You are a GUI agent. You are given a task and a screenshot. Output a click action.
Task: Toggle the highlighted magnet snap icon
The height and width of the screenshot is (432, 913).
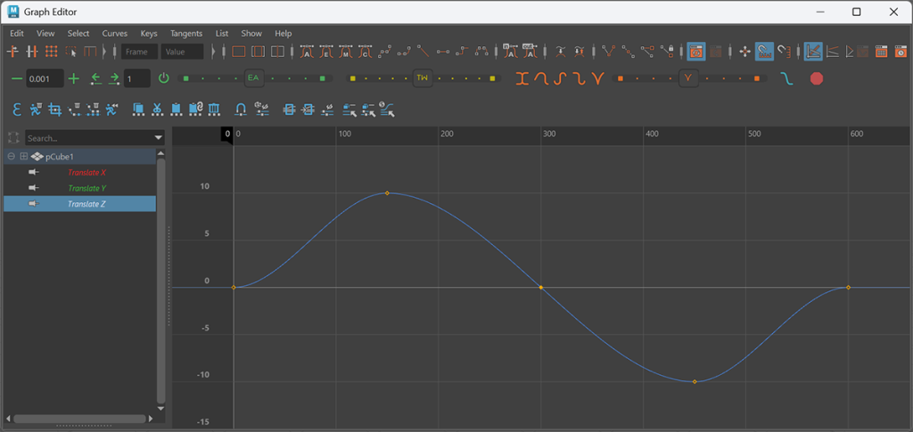coord(764,52)
